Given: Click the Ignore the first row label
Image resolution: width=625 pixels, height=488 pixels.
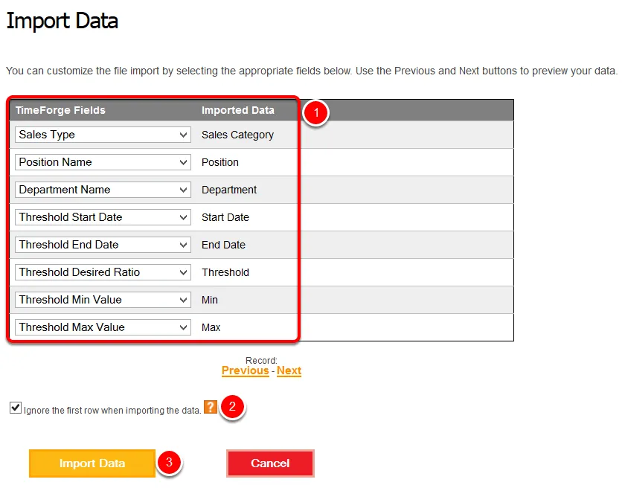Looking at the screenshot, I should pos(112,411).
